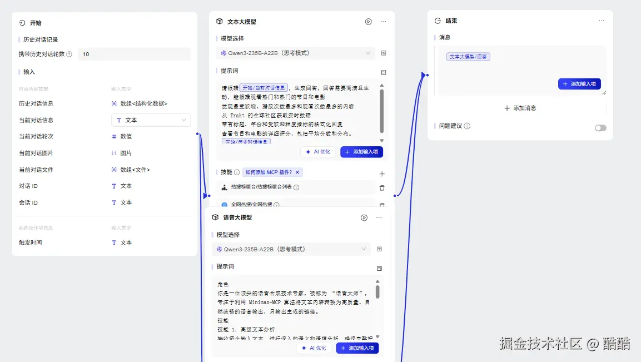Click info icon beside 全网热搜
The height and width of the screenshot is (362, 641).
[x=276, y=205]
